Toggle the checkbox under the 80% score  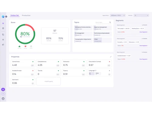21,37
